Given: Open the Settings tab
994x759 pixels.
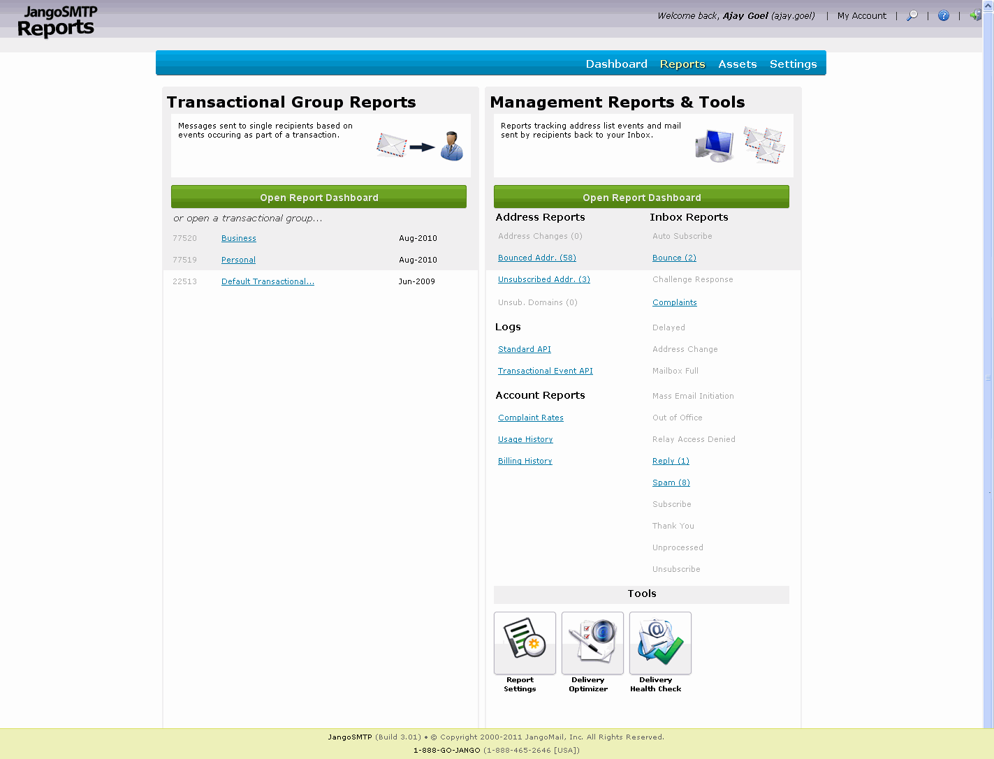Looking at the screenshot, I should 793,64.
